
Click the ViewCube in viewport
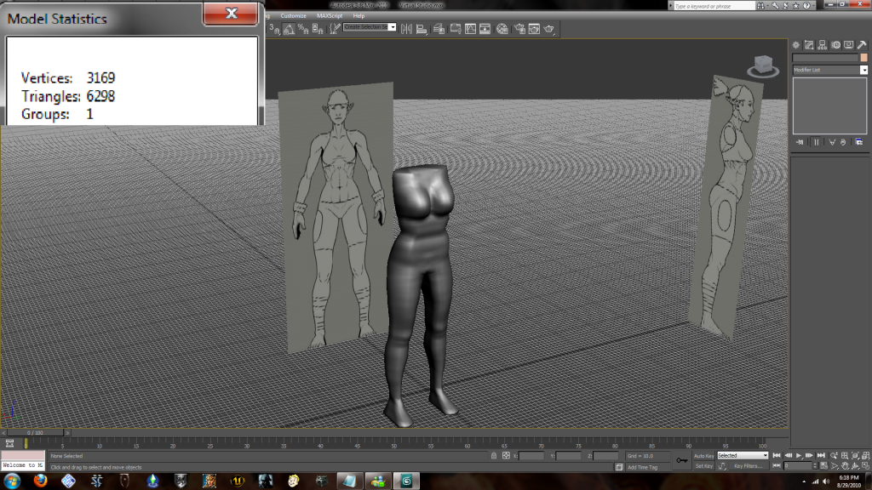763,66
